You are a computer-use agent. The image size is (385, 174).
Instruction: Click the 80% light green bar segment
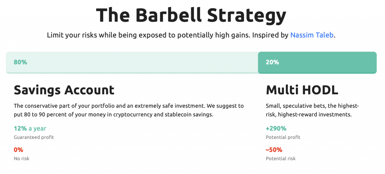click(132, 63)
